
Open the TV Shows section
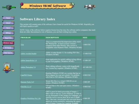(8, 48)
